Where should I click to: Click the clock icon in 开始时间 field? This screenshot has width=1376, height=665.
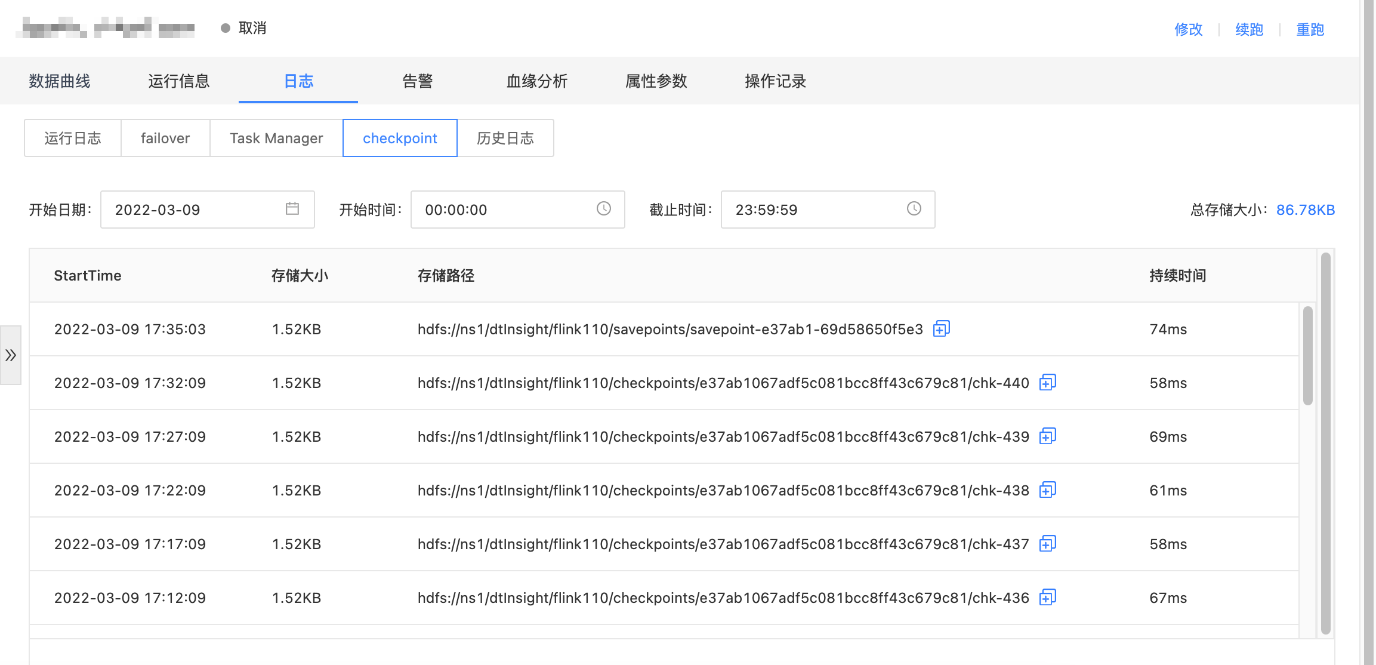pyautogui.click(x=604, y=208)
